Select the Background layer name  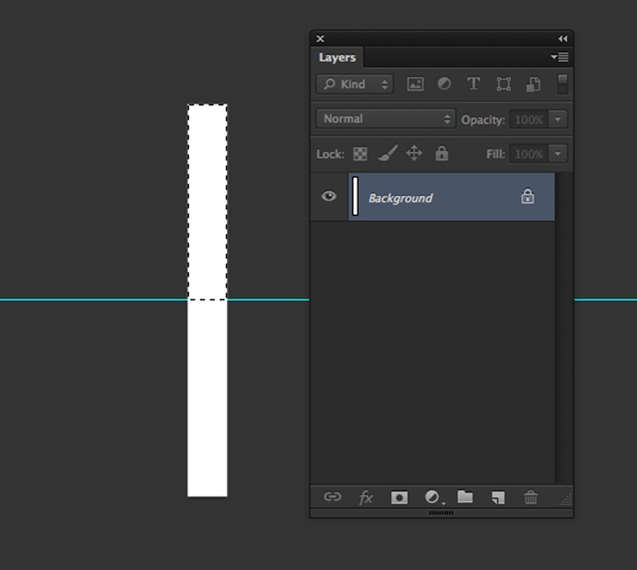pyautogui.click(x=401, y=198)
